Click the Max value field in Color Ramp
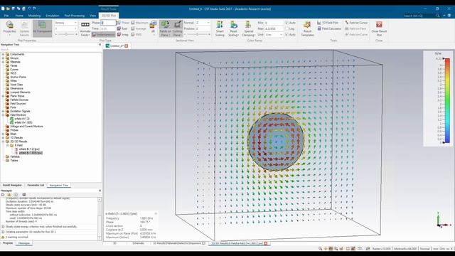Screen dimensions: 455x256 [x=274, y=28]
